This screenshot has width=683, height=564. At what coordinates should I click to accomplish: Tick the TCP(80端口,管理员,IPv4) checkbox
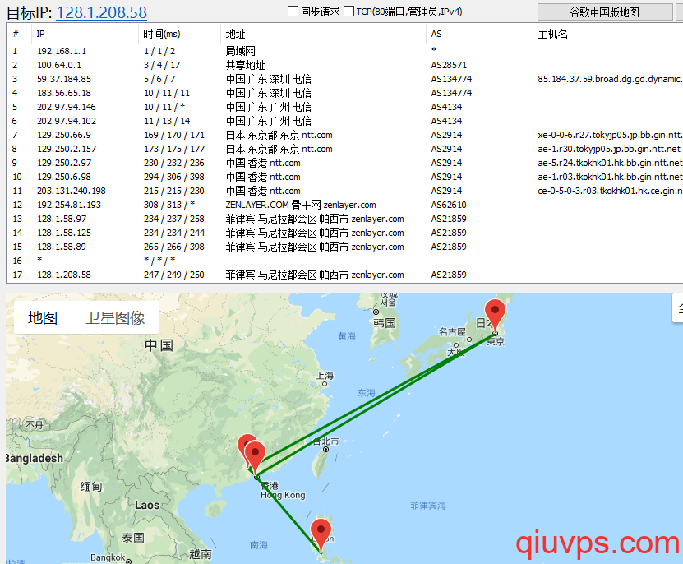(x=349, y=12)
